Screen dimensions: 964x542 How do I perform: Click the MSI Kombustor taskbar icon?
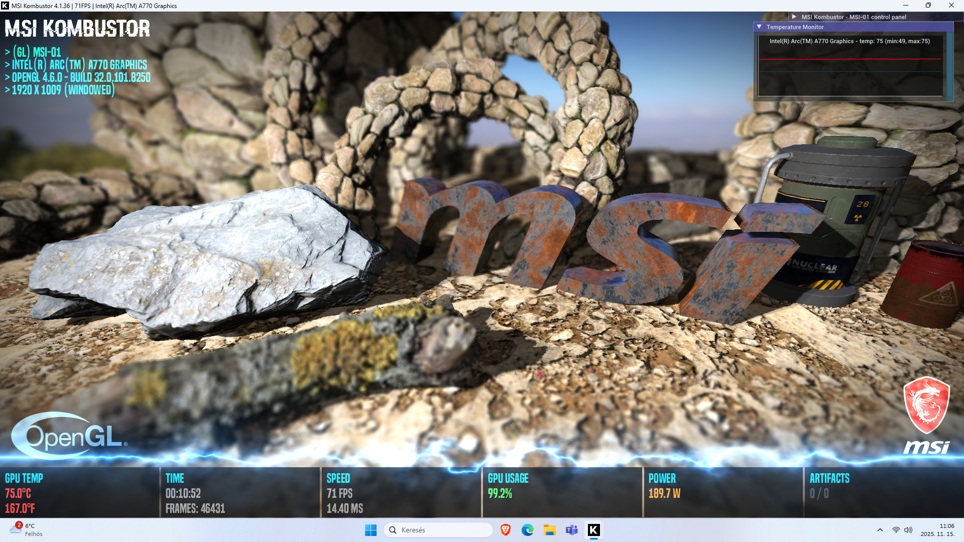pyautogui.click(x=593, y=530)
